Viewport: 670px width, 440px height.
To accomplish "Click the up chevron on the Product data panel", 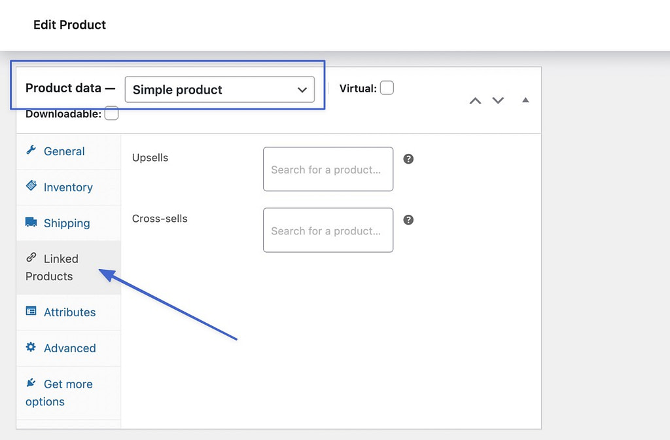I will 475,100.
